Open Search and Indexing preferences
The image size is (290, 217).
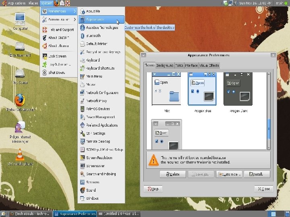tap(101, 174)
